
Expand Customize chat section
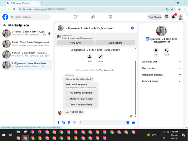coord(161,62)
